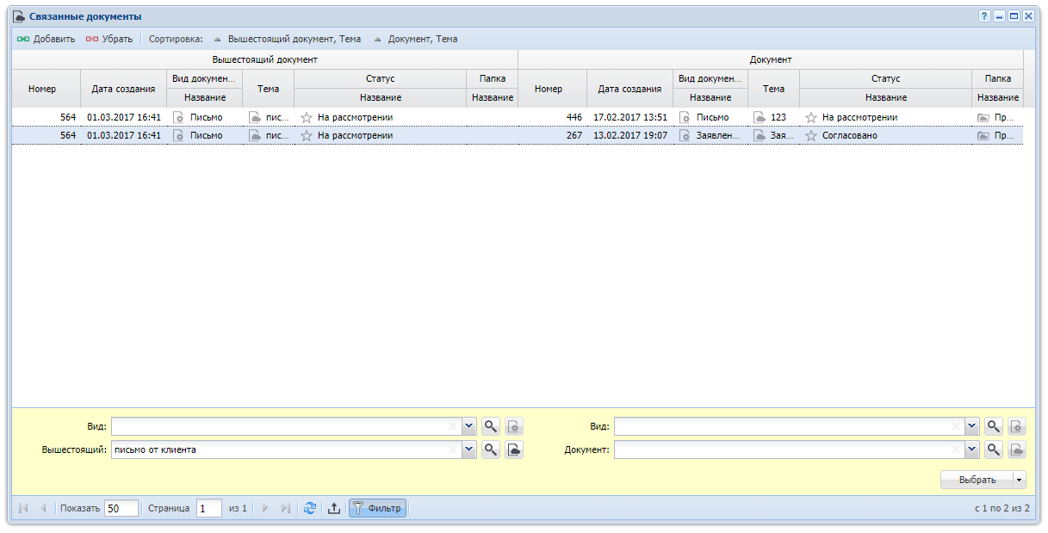Click search icon next to right Вид field
Image resolution: width=1048 pixels, height=533 pixels.
pyautogui.click(x=994, y=425)
